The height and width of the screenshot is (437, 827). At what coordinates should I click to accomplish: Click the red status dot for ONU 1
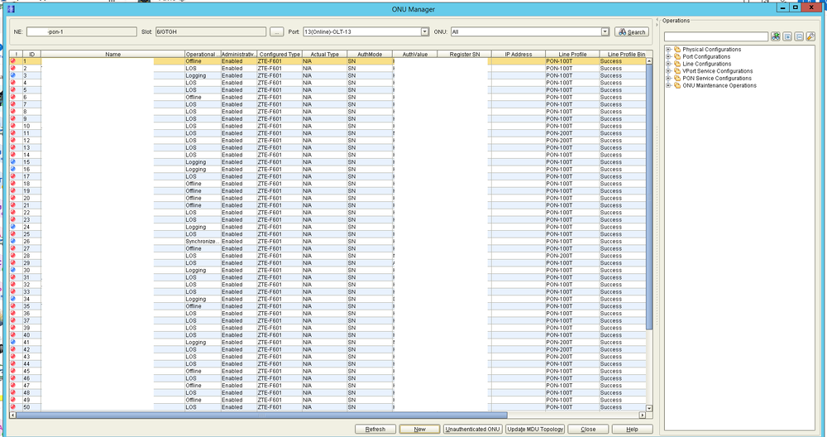click(13, 61)
